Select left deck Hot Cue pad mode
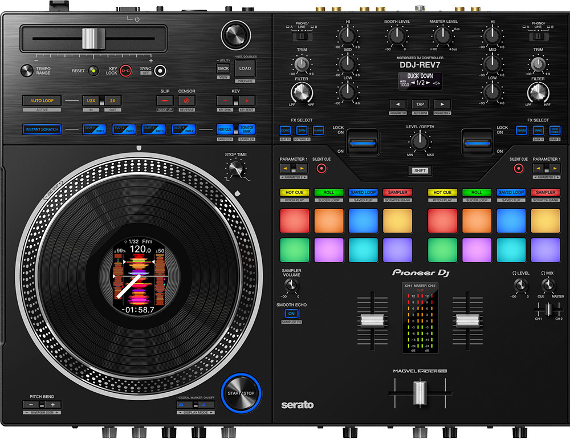The width and height of the screenshot is (570, 439). [294, 193]
